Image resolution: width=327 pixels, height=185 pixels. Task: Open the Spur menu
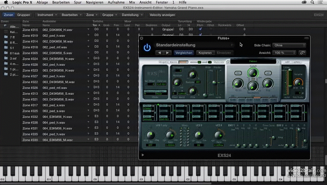pyautogui.click(x=78, y=2)
